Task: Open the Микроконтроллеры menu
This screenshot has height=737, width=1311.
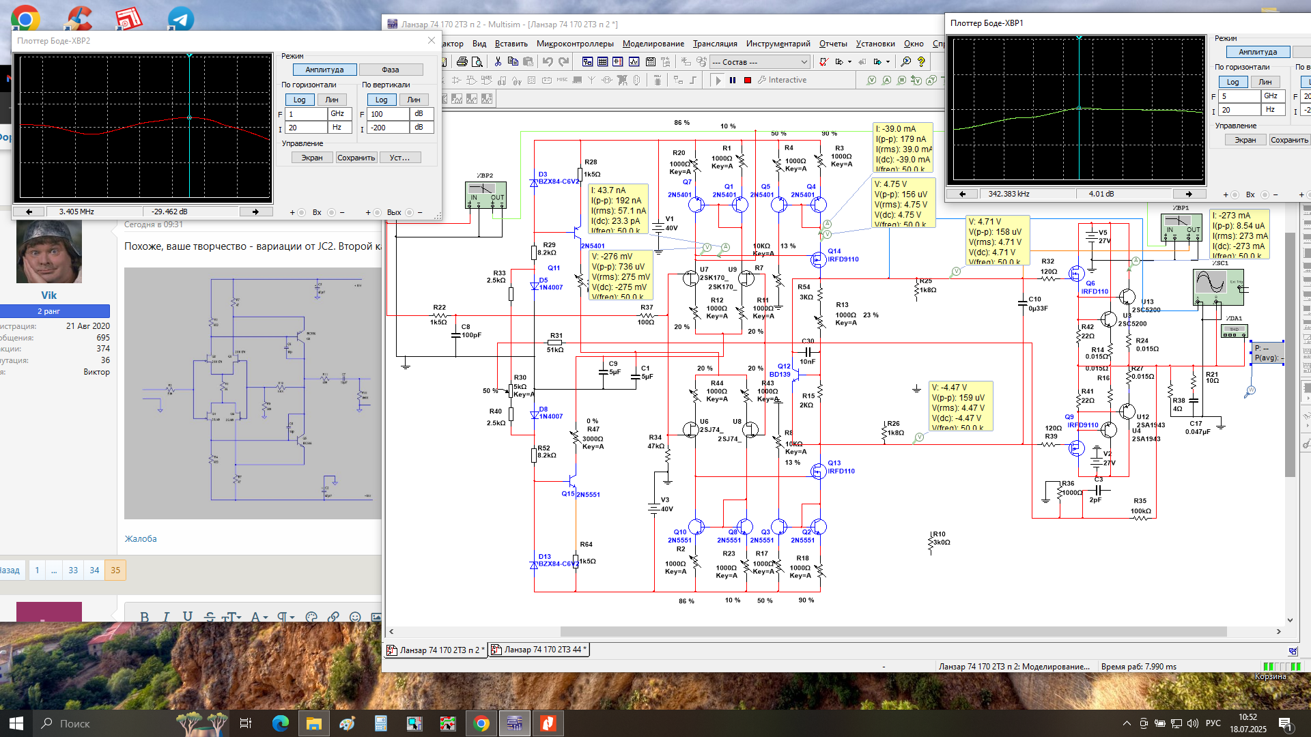Action: [575, 44]
